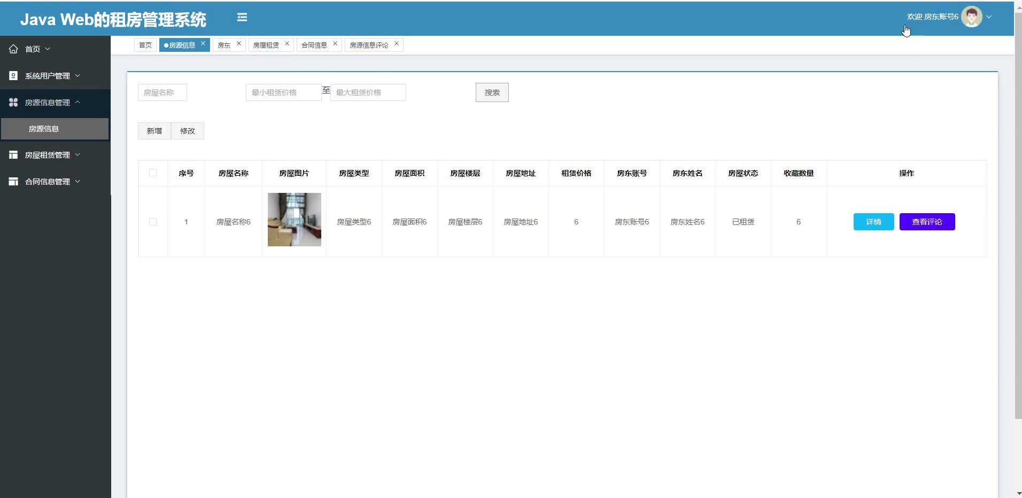Click the 搜索 search button
This screenshot has height=498, width=1022.
(x=492, y=92)
